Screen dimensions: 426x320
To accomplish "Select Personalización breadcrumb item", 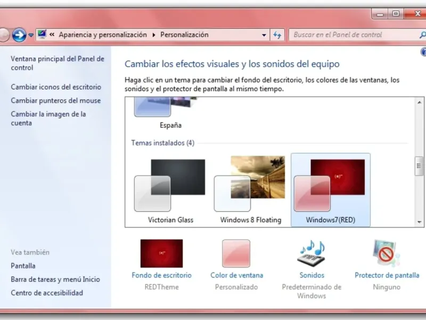I will click(x=184, y=35).
